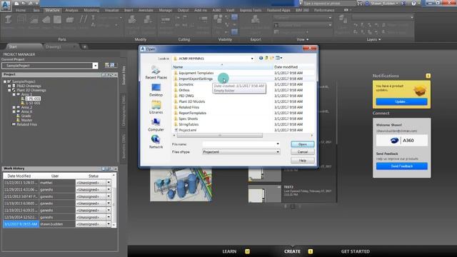This screenshot has width=457, height=257.
Task: Open the Views menu icon in dialog
Action: pyautogui.click(x=279, y=59)
